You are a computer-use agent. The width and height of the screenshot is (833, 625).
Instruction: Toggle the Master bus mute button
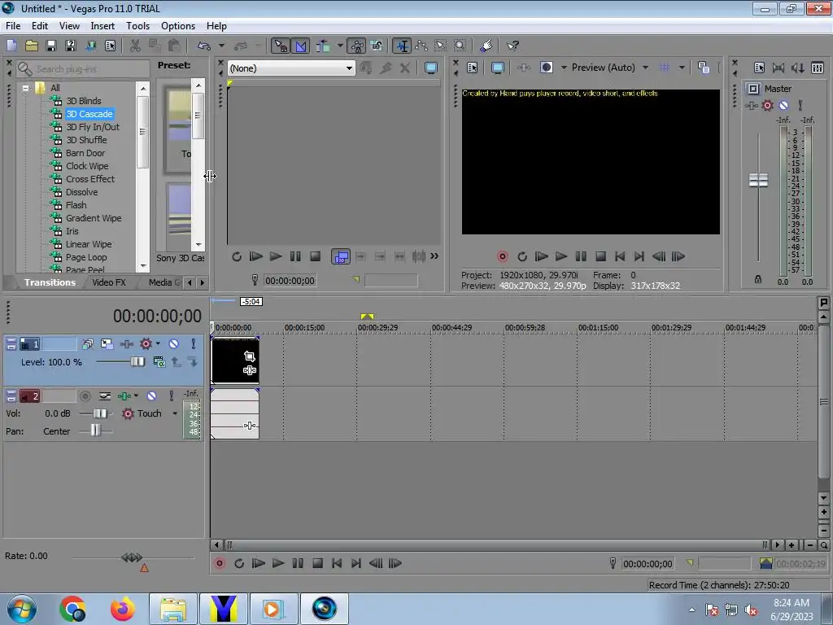pyautogui.click(x=783, y=105)
